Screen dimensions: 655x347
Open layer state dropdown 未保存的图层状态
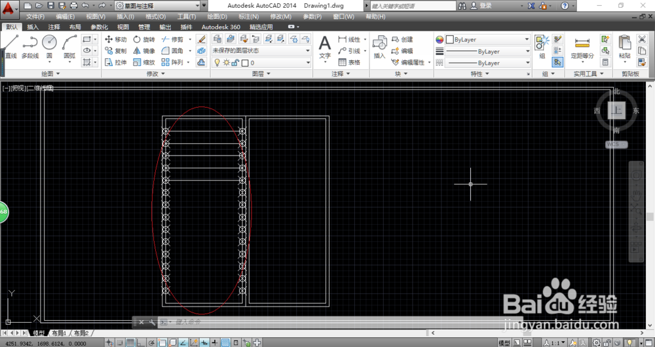click(261, 50)
